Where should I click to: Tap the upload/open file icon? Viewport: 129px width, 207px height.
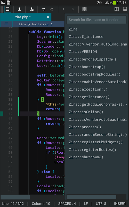[x=20, y=9]
